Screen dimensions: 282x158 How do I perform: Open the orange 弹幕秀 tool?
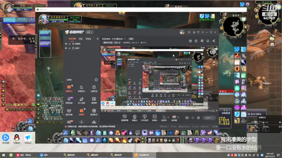[x=81, y=112]
